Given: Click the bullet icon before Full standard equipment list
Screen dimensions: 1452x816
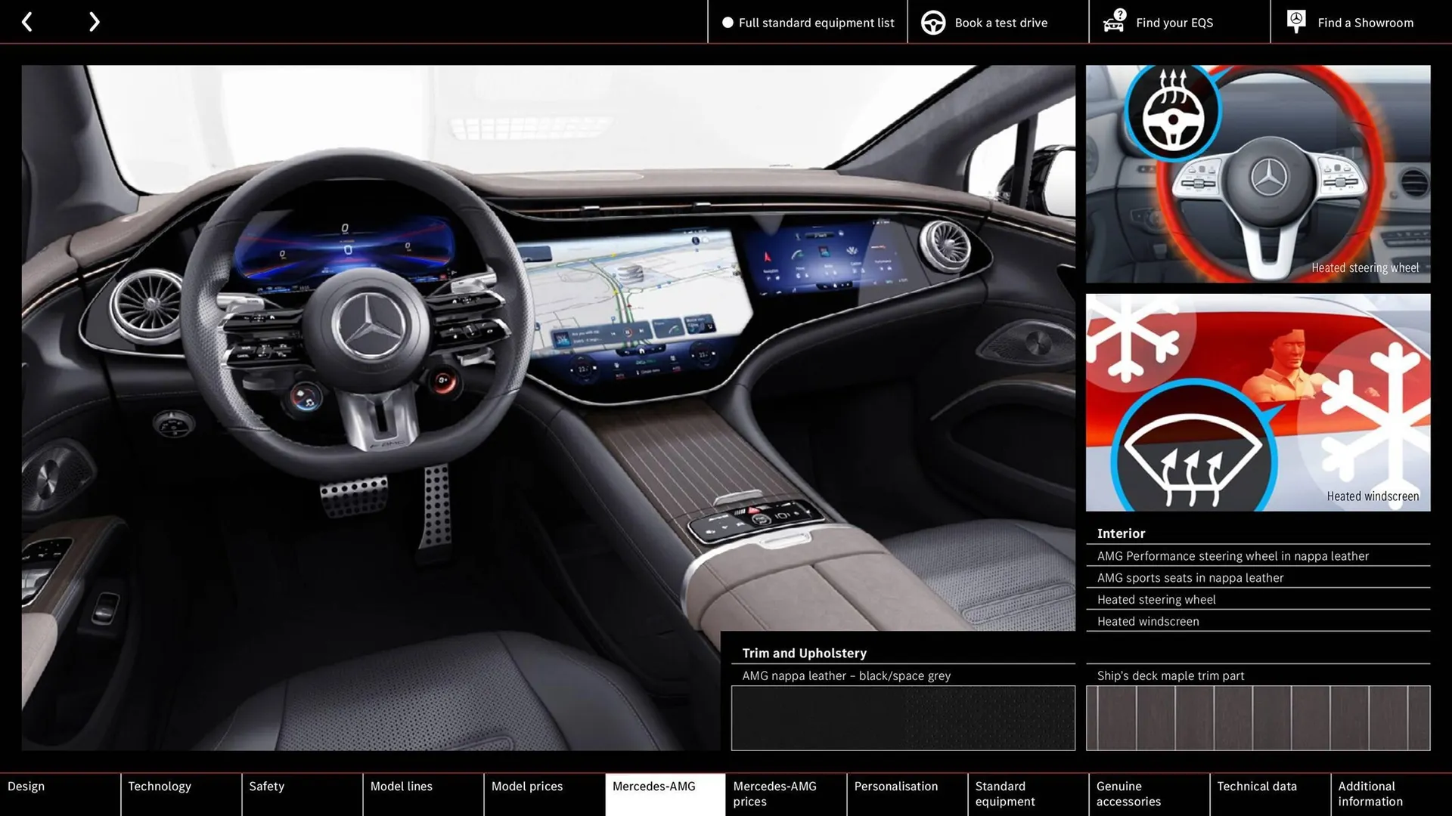Looking at the screenshot, I should 728,23.
